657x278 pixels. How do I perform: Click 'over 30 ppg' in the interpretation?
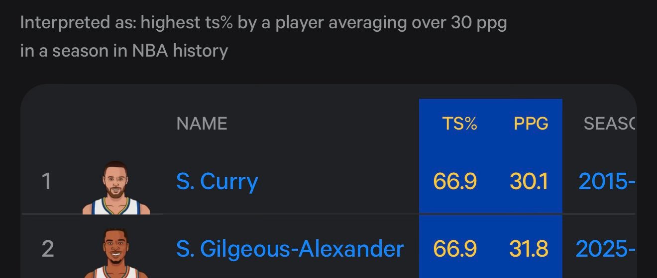[x=458, y=24]
